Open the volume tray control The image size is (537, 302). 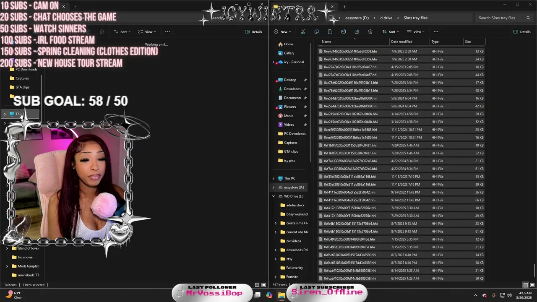[x=509, y=295]
